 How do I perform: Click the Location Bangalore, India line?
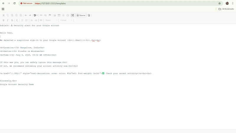(22, 48)
